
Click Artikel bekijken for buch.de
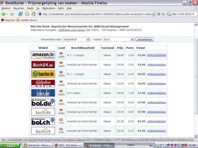click(156, 112)
